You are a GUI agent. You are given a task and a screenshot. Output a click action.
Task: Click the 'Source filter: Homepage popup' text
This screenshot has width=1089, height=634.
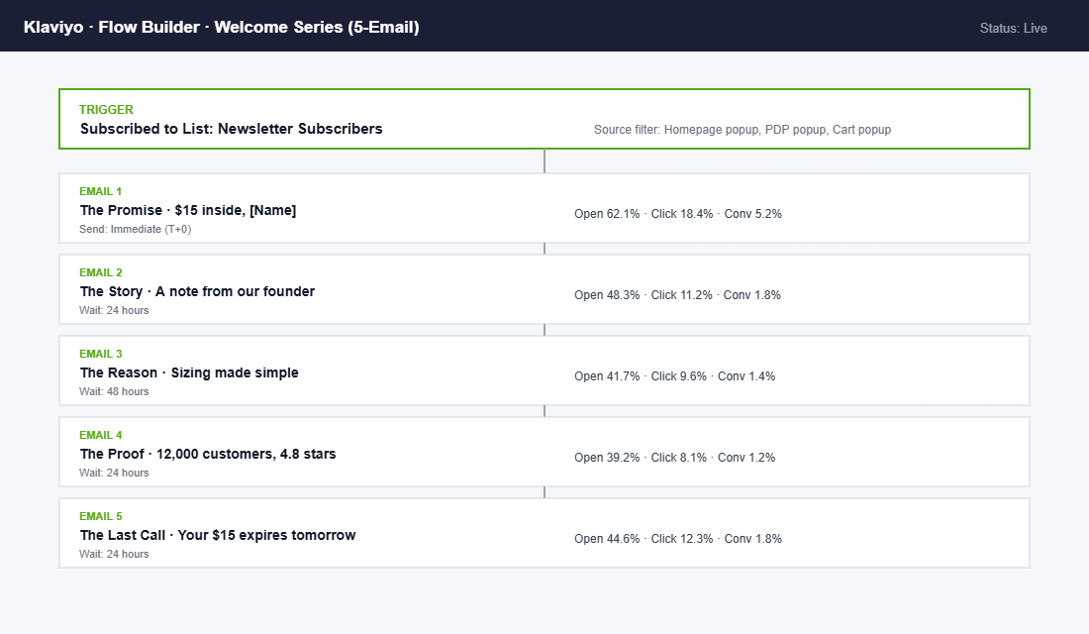[742, 130]
